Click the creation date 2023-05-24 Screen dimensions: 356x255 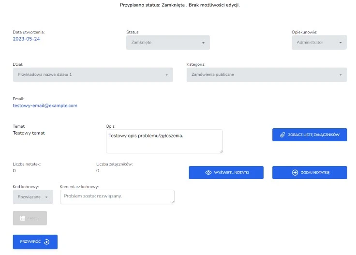click(26, 39)
